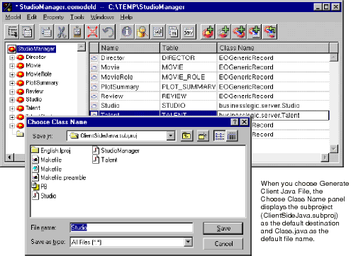Click the table's vertical scrollbar down arrow
Viewport: 351px width, 256px height.
334,149
